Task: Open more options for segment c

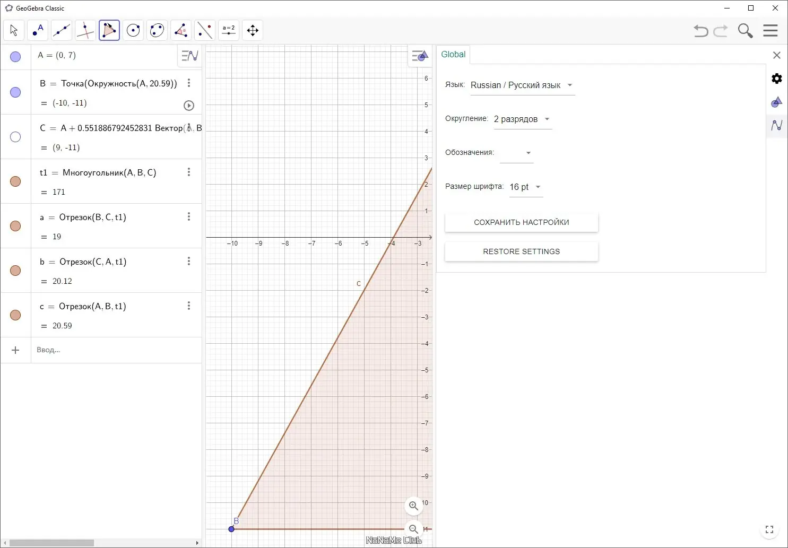Action: 189,306
